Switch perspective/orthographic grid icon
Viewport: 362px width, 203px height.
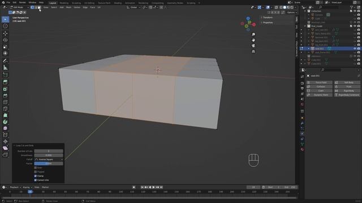(x=253, y=51)
